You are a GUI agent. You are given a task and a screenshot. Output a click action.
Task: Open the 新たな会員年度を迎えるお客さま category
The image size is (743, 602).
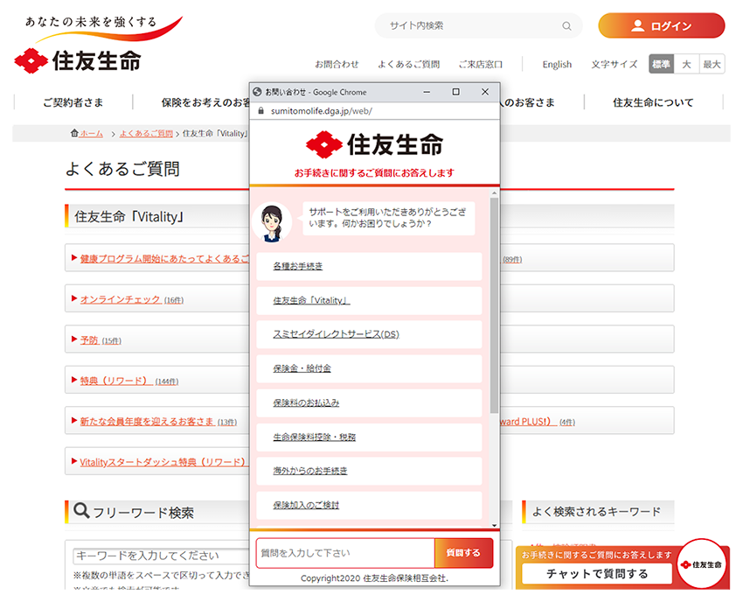(x=147, y=421)
